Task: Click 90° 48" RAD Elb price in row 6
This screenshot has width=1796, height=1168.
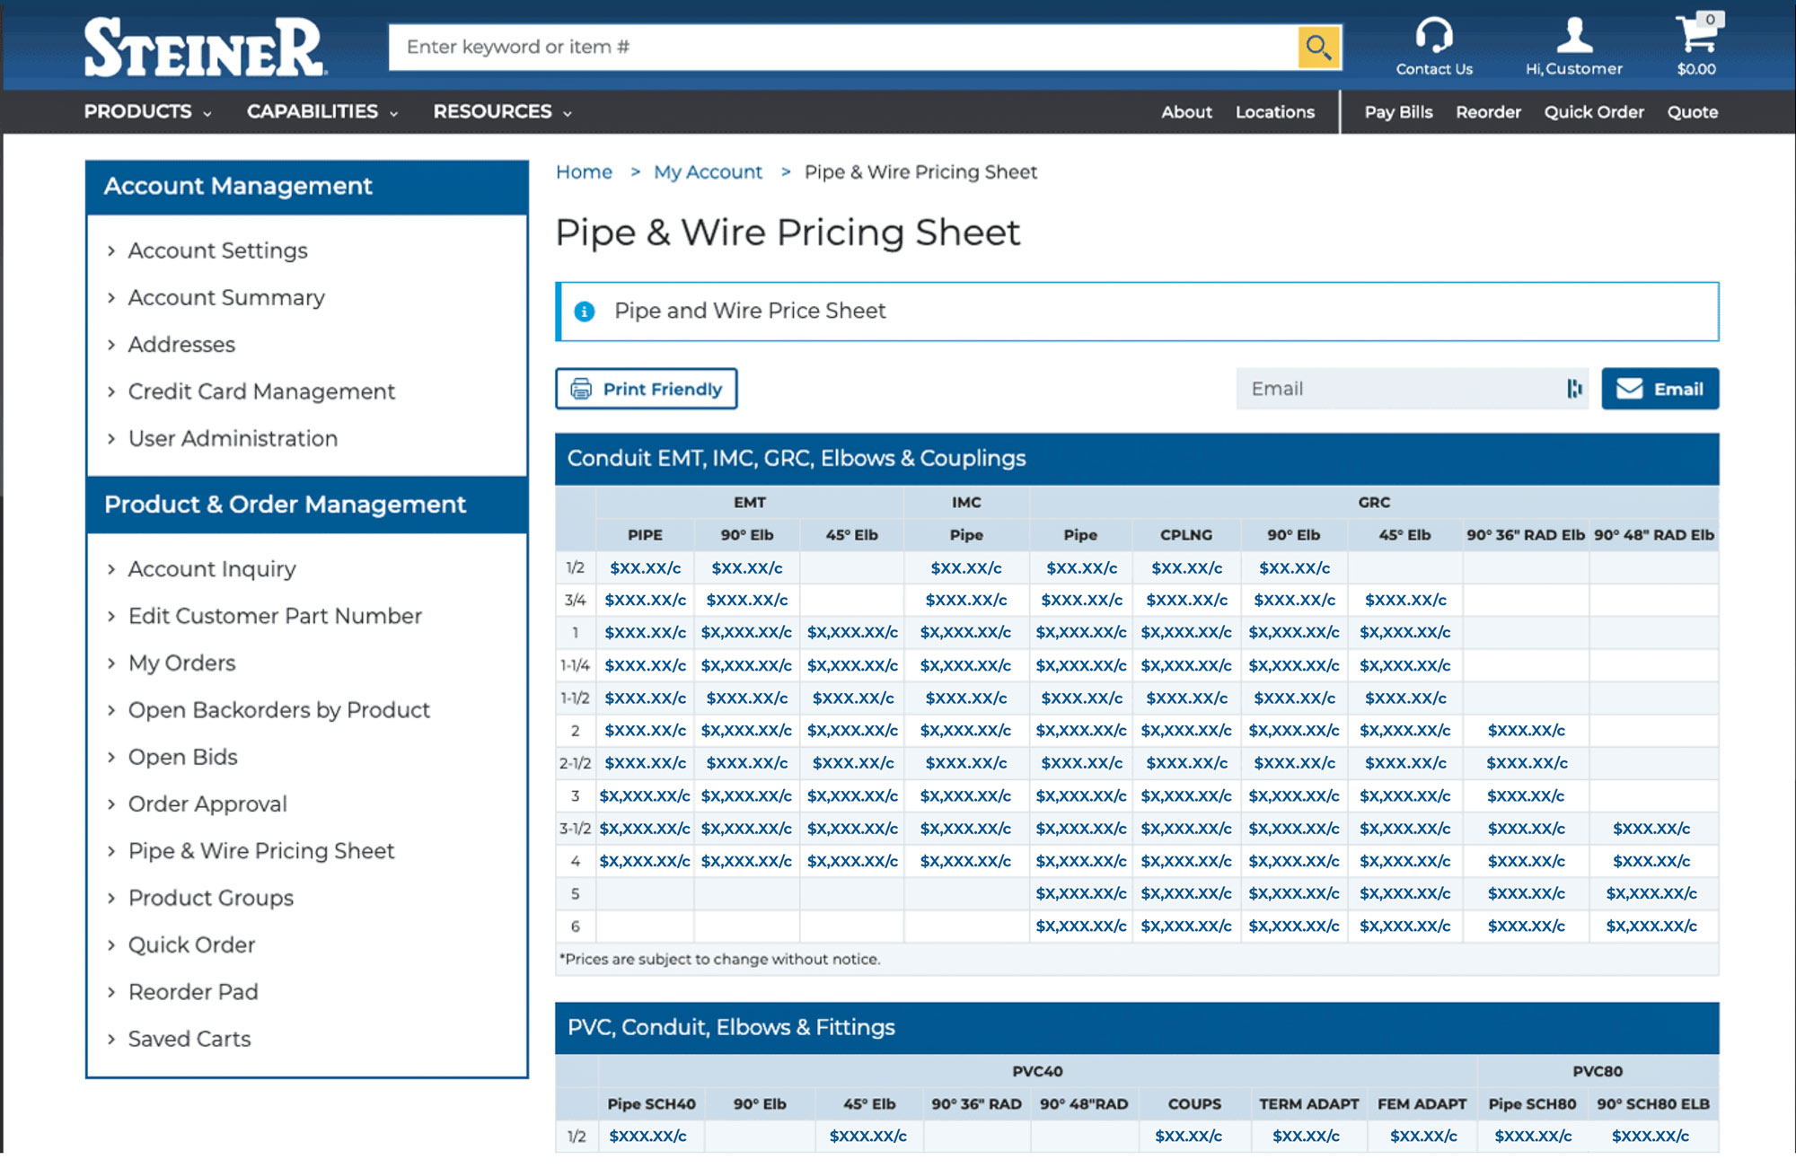Action: coord(1651,926)
